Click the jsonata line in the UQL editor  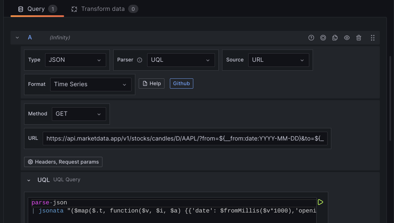[x=174, y=211]
